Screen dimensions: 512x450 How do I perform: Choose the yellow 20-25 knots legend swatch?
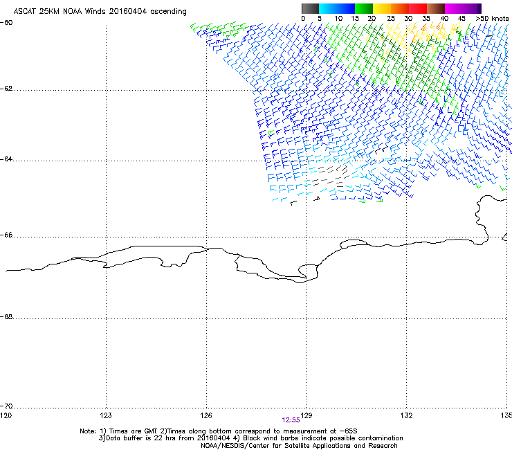382,8
